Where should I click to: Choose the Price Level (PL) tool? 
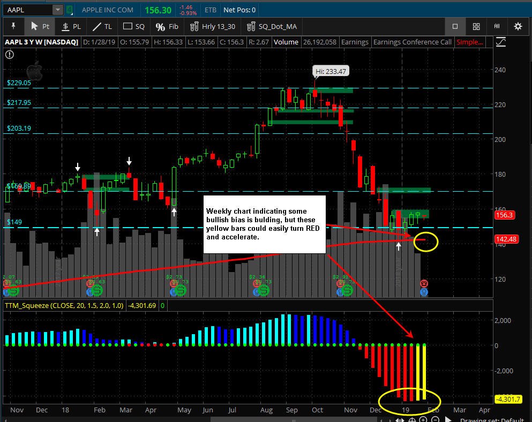tap(71, 26)
